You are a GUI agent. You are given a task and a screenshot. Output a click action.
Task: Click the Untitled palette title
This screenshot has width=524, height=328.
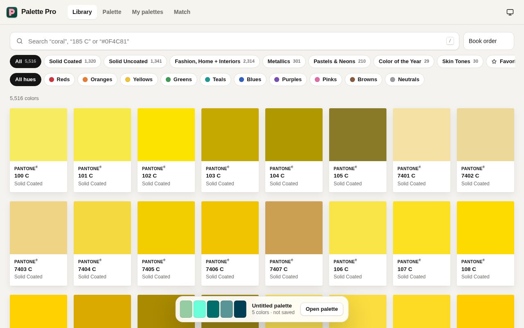click(272, 305)
